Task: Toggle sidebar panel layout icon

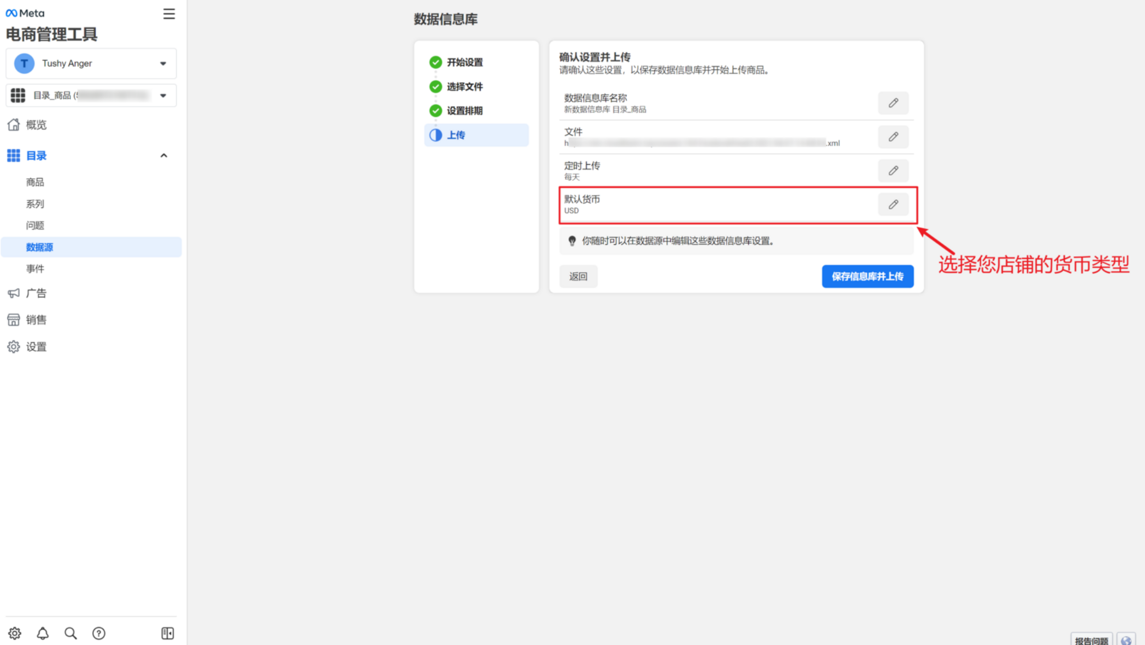Action: [x=167, y=633]
